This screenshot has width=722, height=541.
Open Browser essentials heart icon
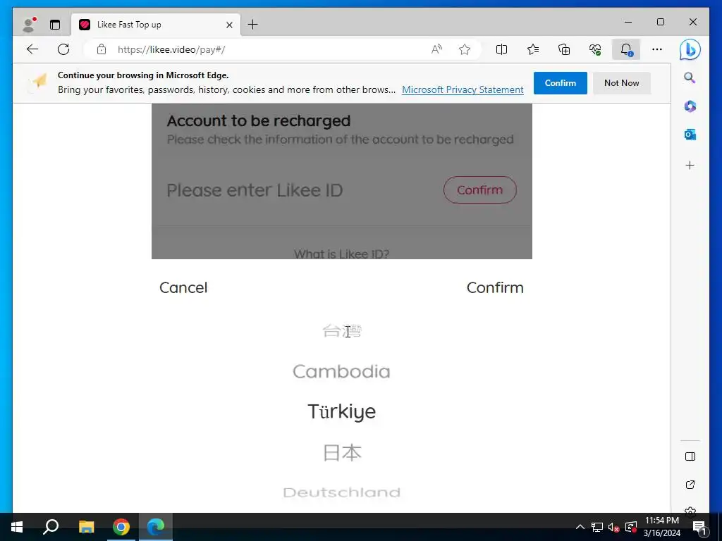(x=595, y=49)
